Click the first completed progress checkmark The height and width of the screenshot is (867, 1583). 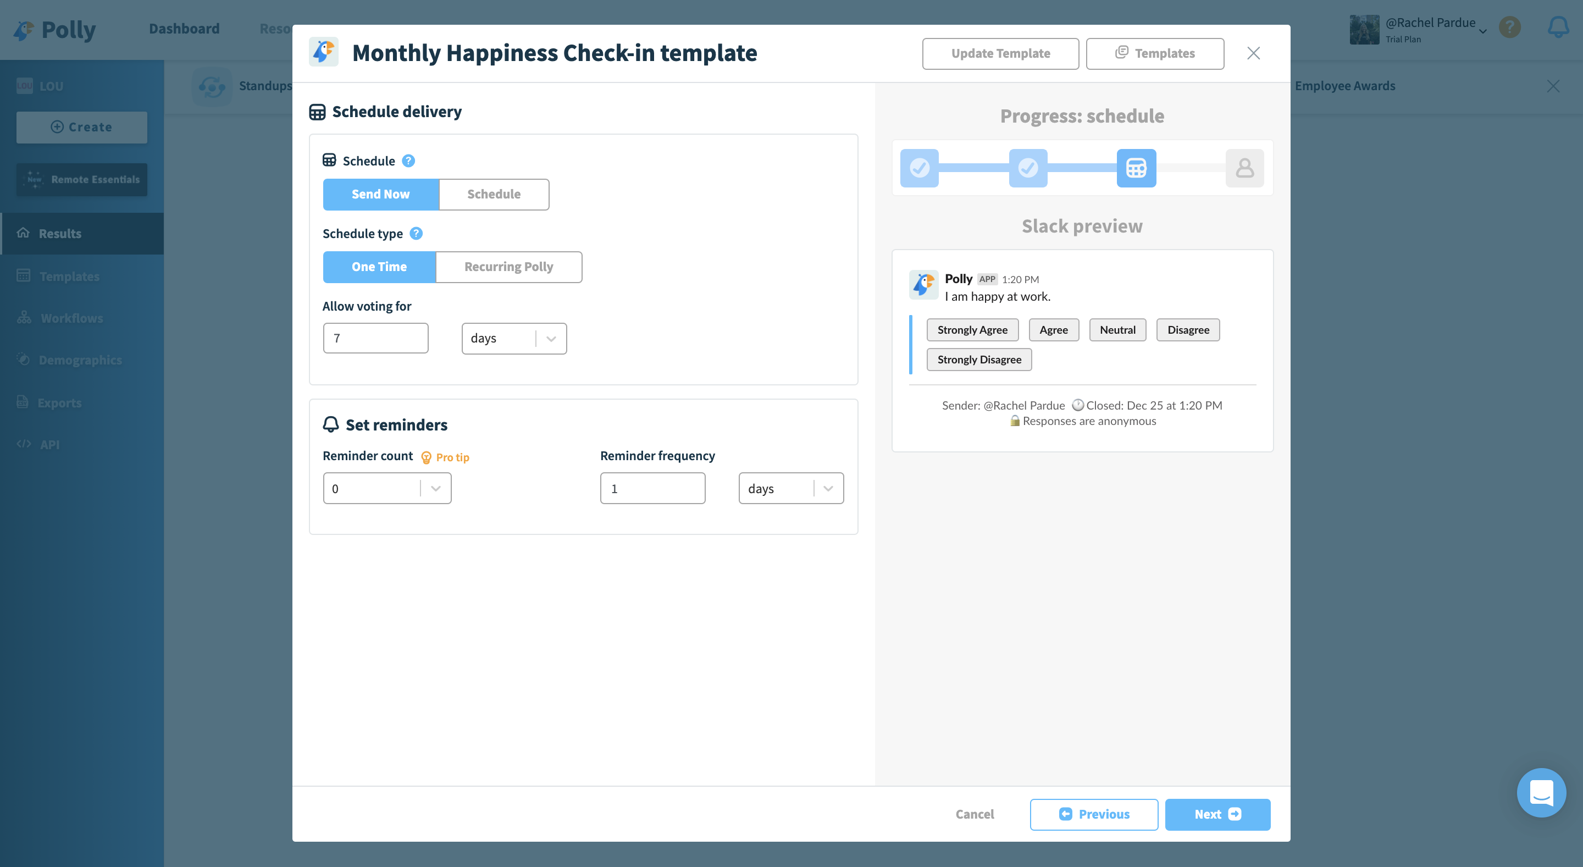pos(920,168)
